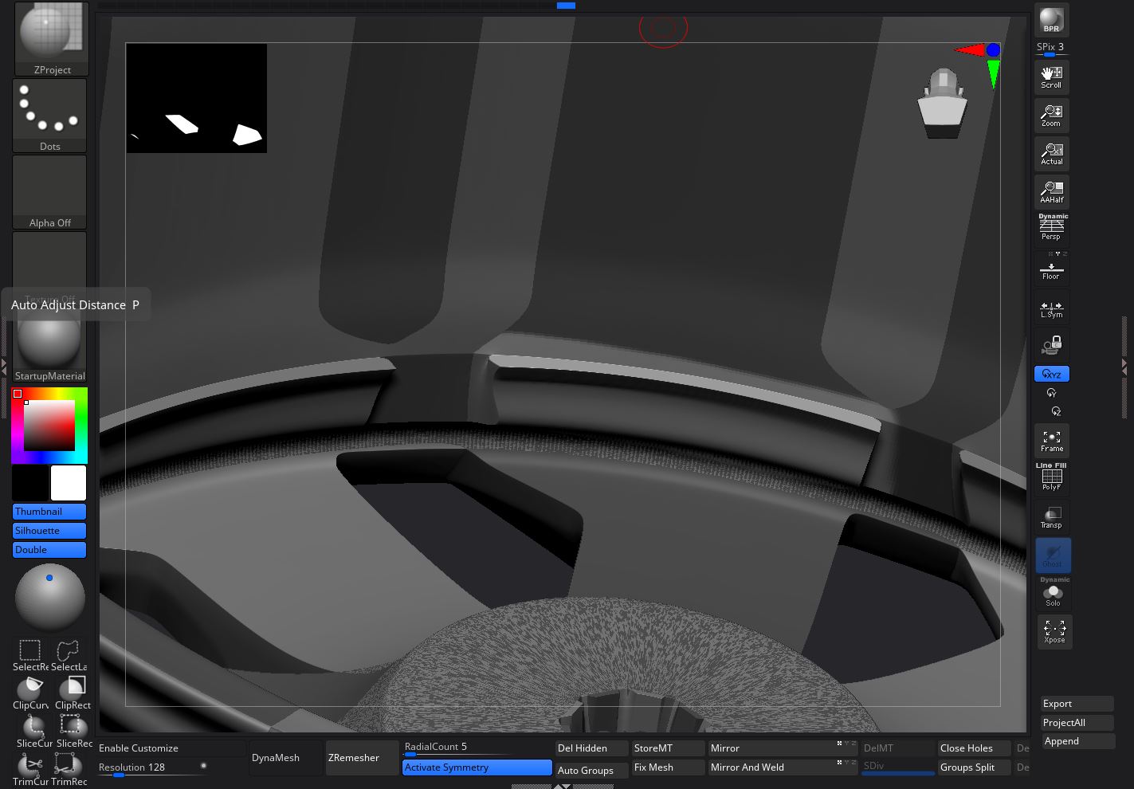1134x789 pixels.
Task: Click the ZRemesher button
Action: (x=354, y=758)
